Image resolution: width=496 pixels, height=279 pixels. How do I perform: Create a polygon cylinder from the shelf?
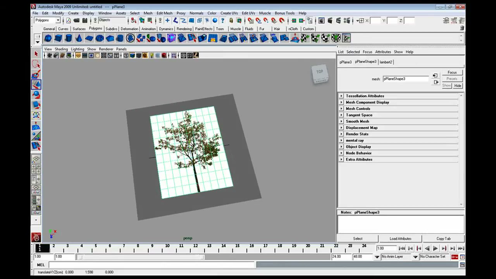point(69,38)
